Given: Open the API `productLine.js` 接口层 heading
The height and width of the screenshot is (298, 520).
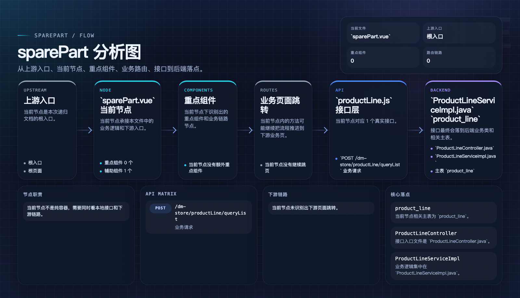Looking at the screenshot, I should pos(364,105).
